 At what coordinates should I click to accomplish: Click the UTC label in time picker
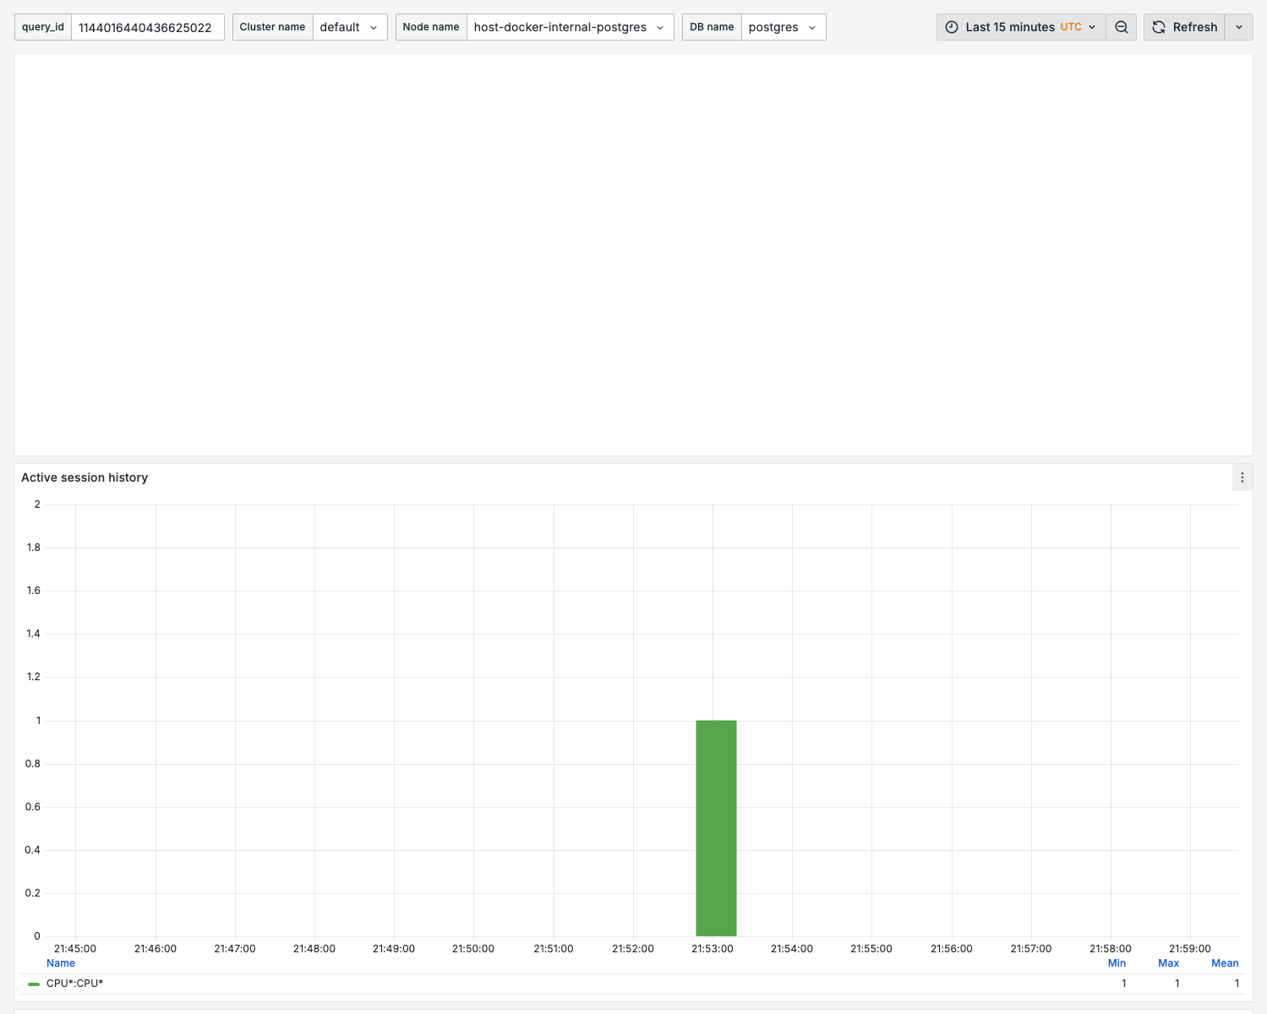pos(1070,26)
